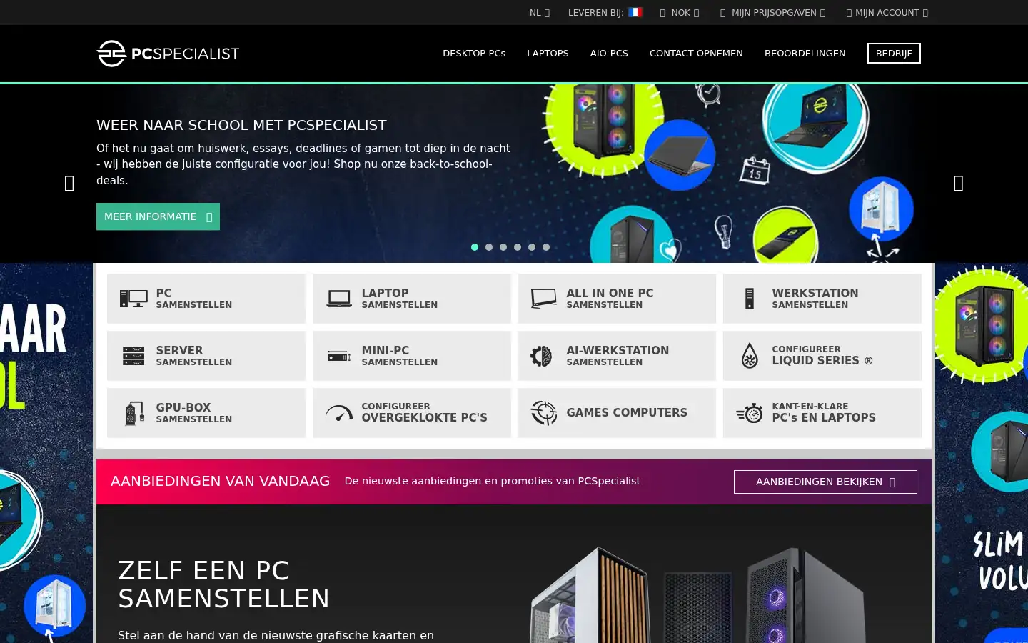1028x643 pixels.
Task: Click Zelf een PC Samenstellen heading
Action: [x=223, y=584]
